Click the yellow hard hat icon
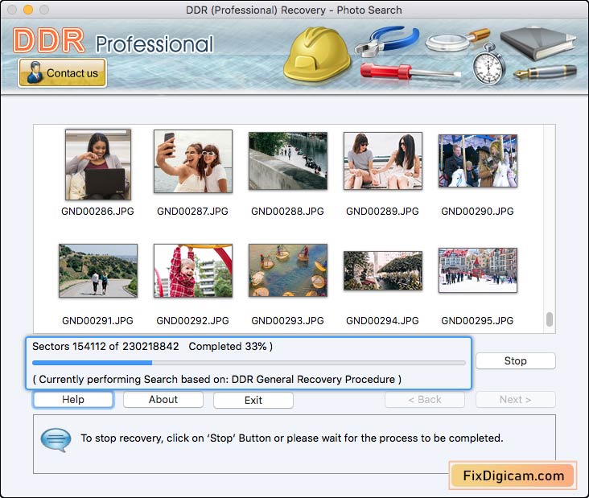589x498 pixels. click(317, 55)
